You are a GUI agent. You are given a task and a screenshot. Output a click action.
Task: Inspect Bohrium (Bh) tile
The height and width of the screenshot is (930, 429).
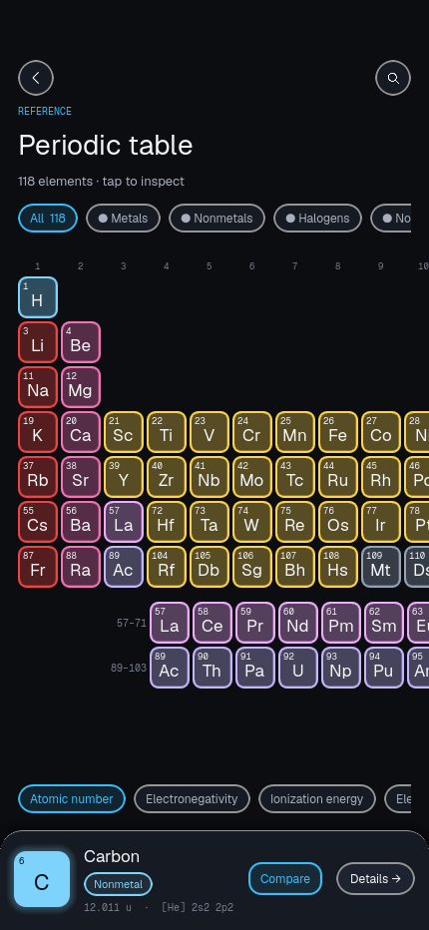[x=295, y=567]
